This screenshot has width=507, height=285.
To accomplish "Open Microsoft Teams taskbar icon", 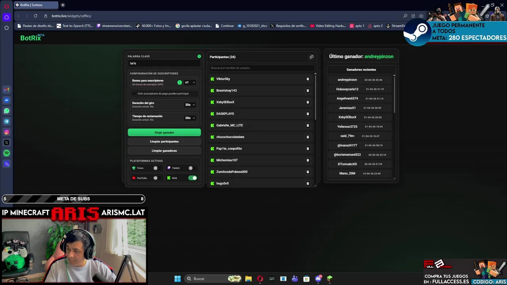I will tap(295, 279).
